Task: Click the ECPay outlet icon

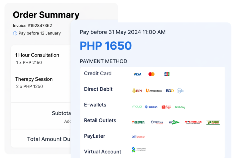Action: (x=174, y=122)
